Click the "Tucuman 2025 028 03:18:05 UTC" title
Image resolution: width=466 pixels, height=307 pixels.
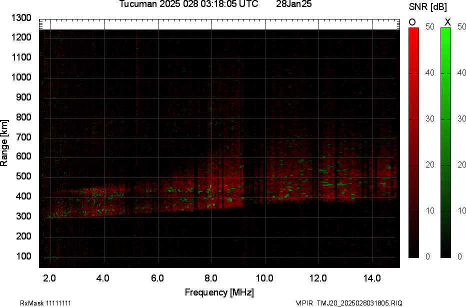(189, 4)
